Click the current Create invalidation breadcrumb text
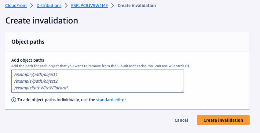Screen dimensions: 260x133 click(137, 5)
